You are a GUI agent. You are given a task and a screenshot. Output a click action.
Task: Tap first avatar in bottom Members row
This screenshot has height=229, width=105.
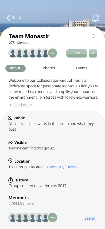(12, 217)
